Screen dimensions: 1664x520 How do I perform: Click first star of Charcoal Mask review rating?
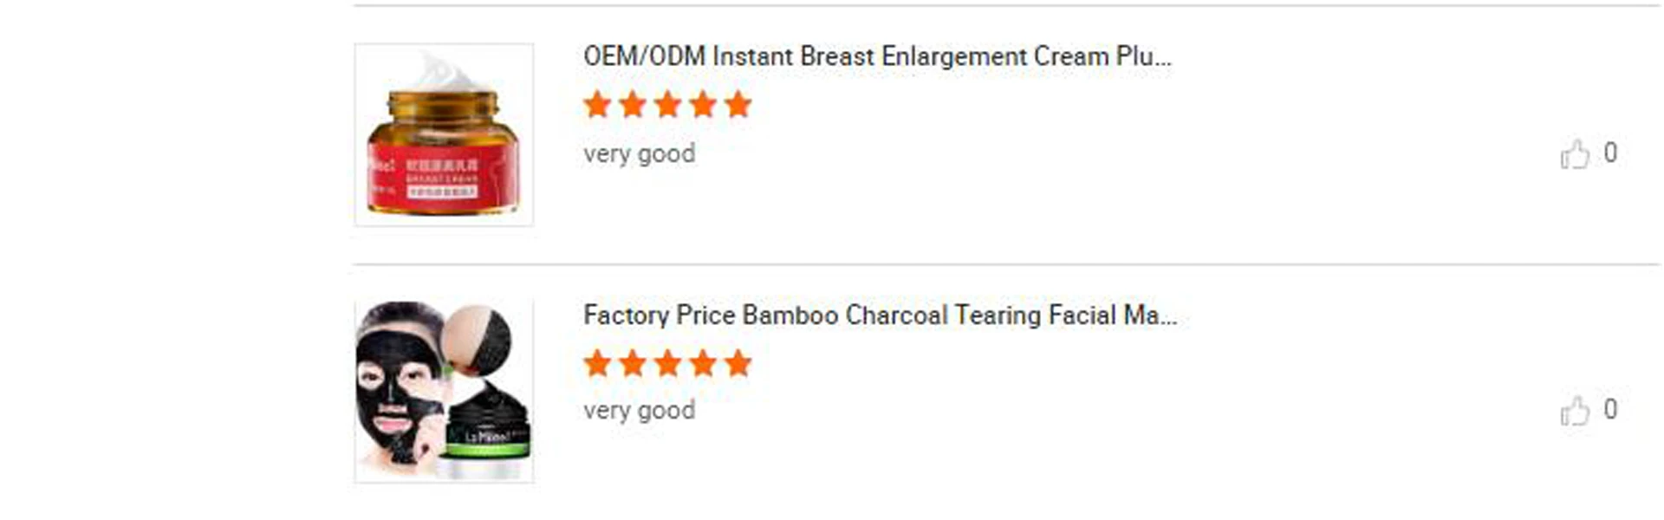click(598, 363)
